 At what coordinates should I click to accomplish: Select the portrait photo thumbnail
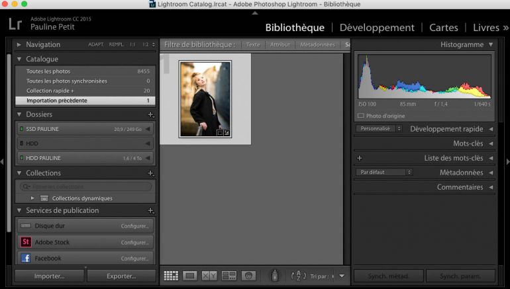click(205, 99)
